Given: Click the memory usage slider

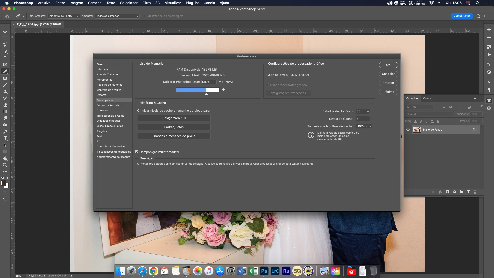Looking at the screenshot, I should (198, 90).
